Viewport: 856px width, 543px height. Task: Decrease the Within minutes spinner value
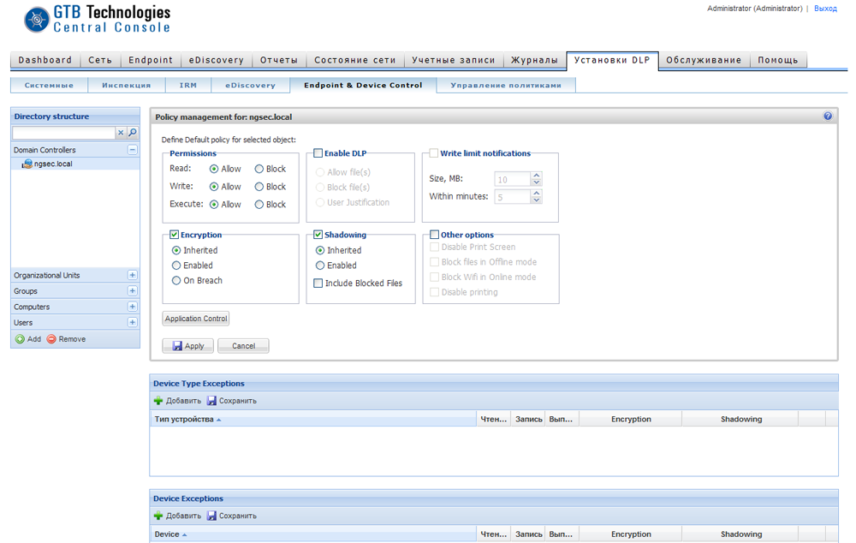click(x=536, y=200)
